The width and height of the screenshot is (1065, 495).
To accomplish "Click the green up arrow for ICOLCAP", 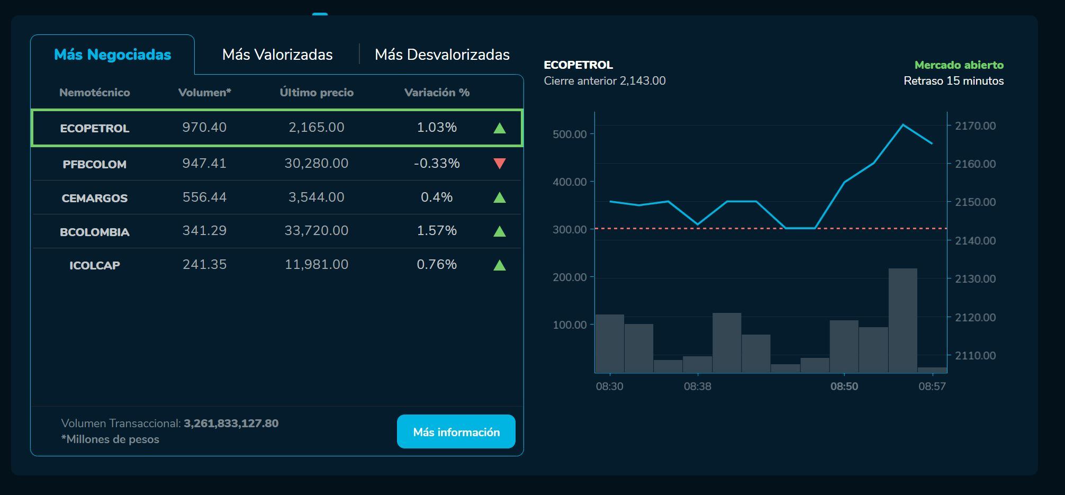I will (499, 265).
